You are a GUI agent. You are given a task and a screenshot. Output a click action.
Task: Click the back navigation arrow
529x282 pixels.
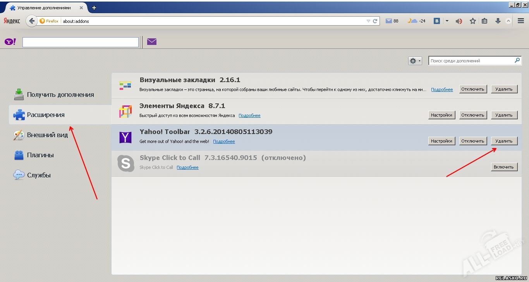pyautogui.click(x=32, y=21)
